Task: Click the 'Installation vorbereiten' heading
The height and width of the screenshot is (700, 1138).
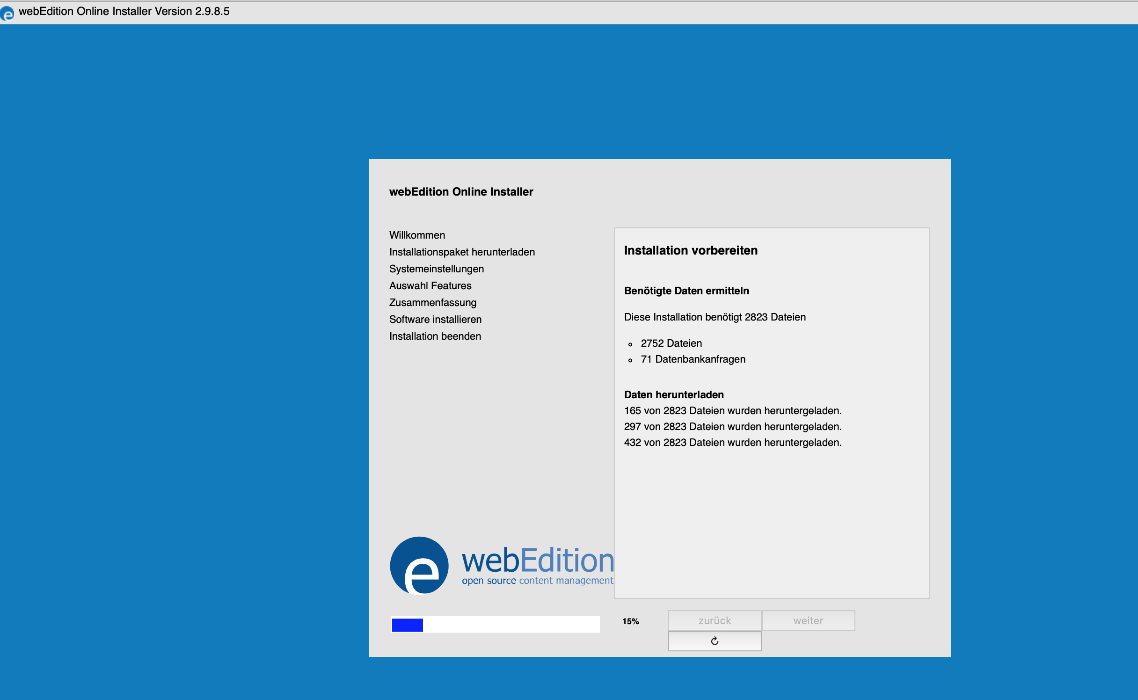Action: pyautogui.click(x=691, y=250)
